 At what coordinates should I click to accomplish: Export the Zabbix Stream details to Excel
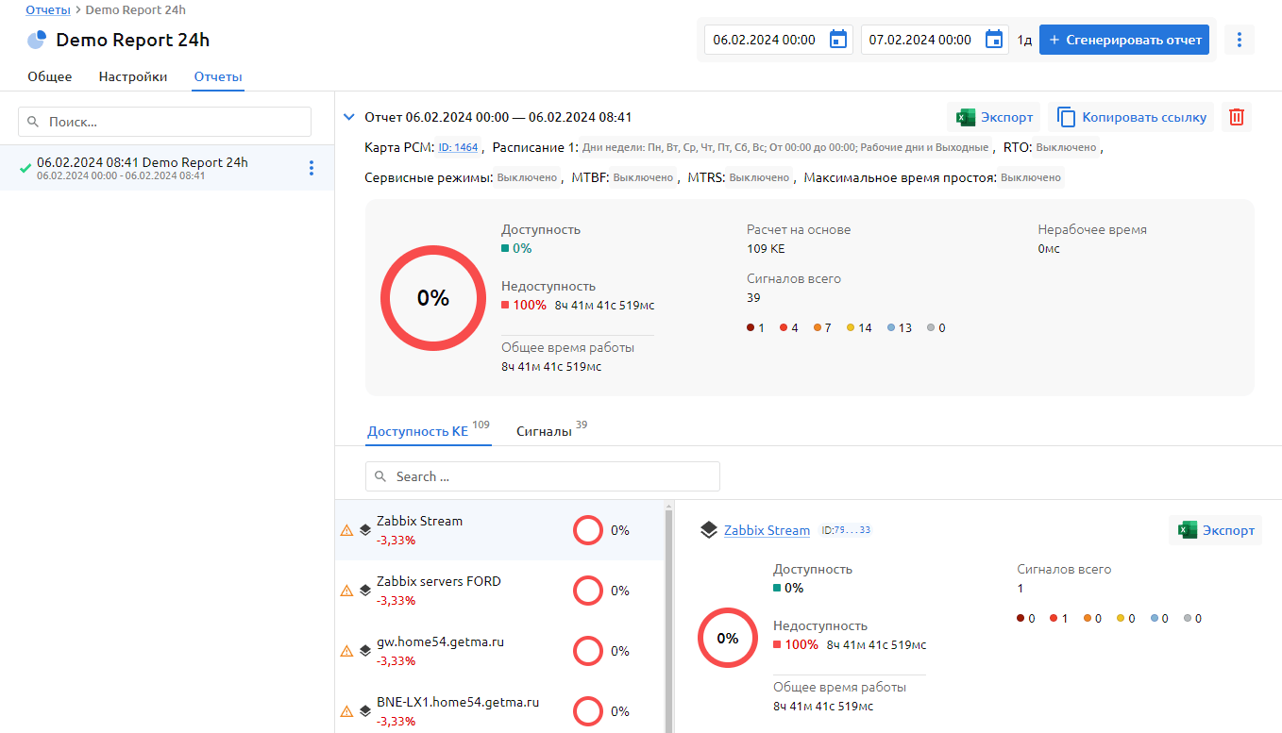pos(1216,530)
